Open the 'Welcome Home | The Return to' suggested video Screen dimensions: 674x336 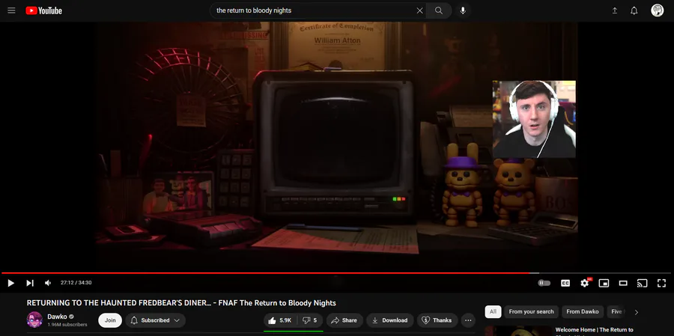point(594,330)
